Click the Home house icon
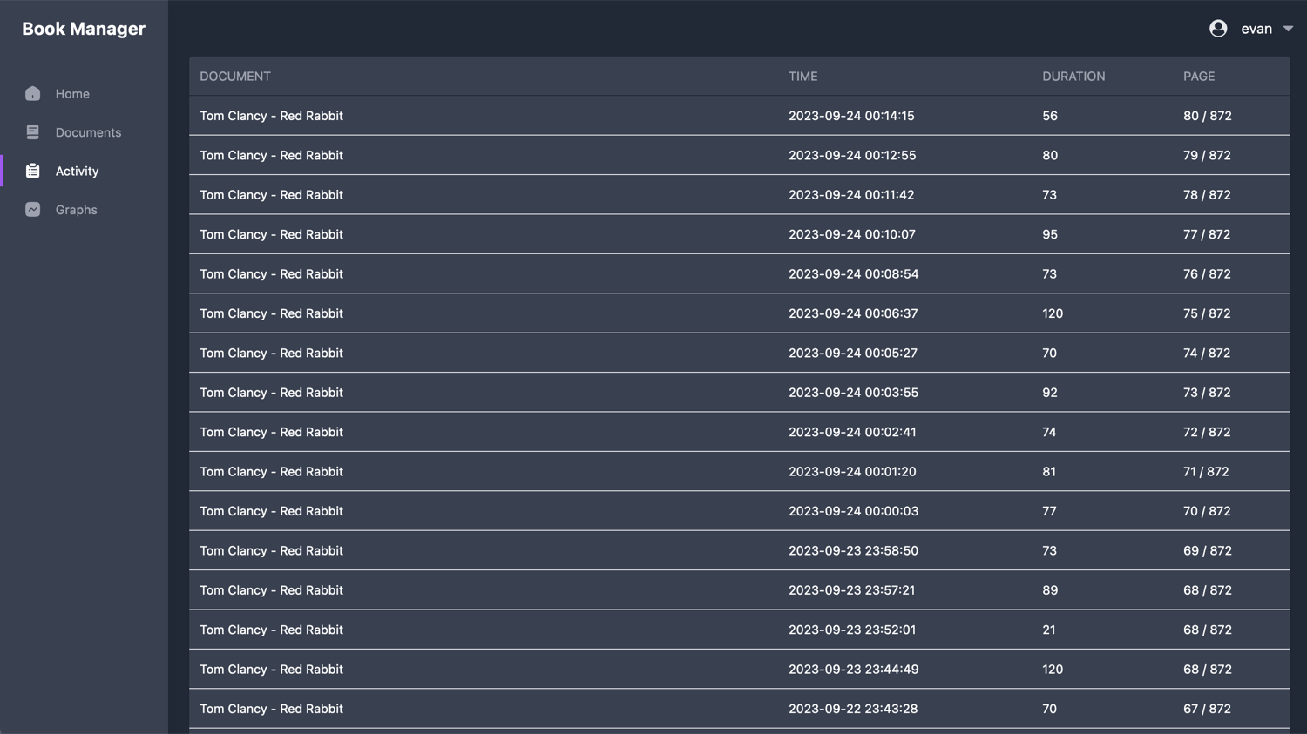 point(32,94)
